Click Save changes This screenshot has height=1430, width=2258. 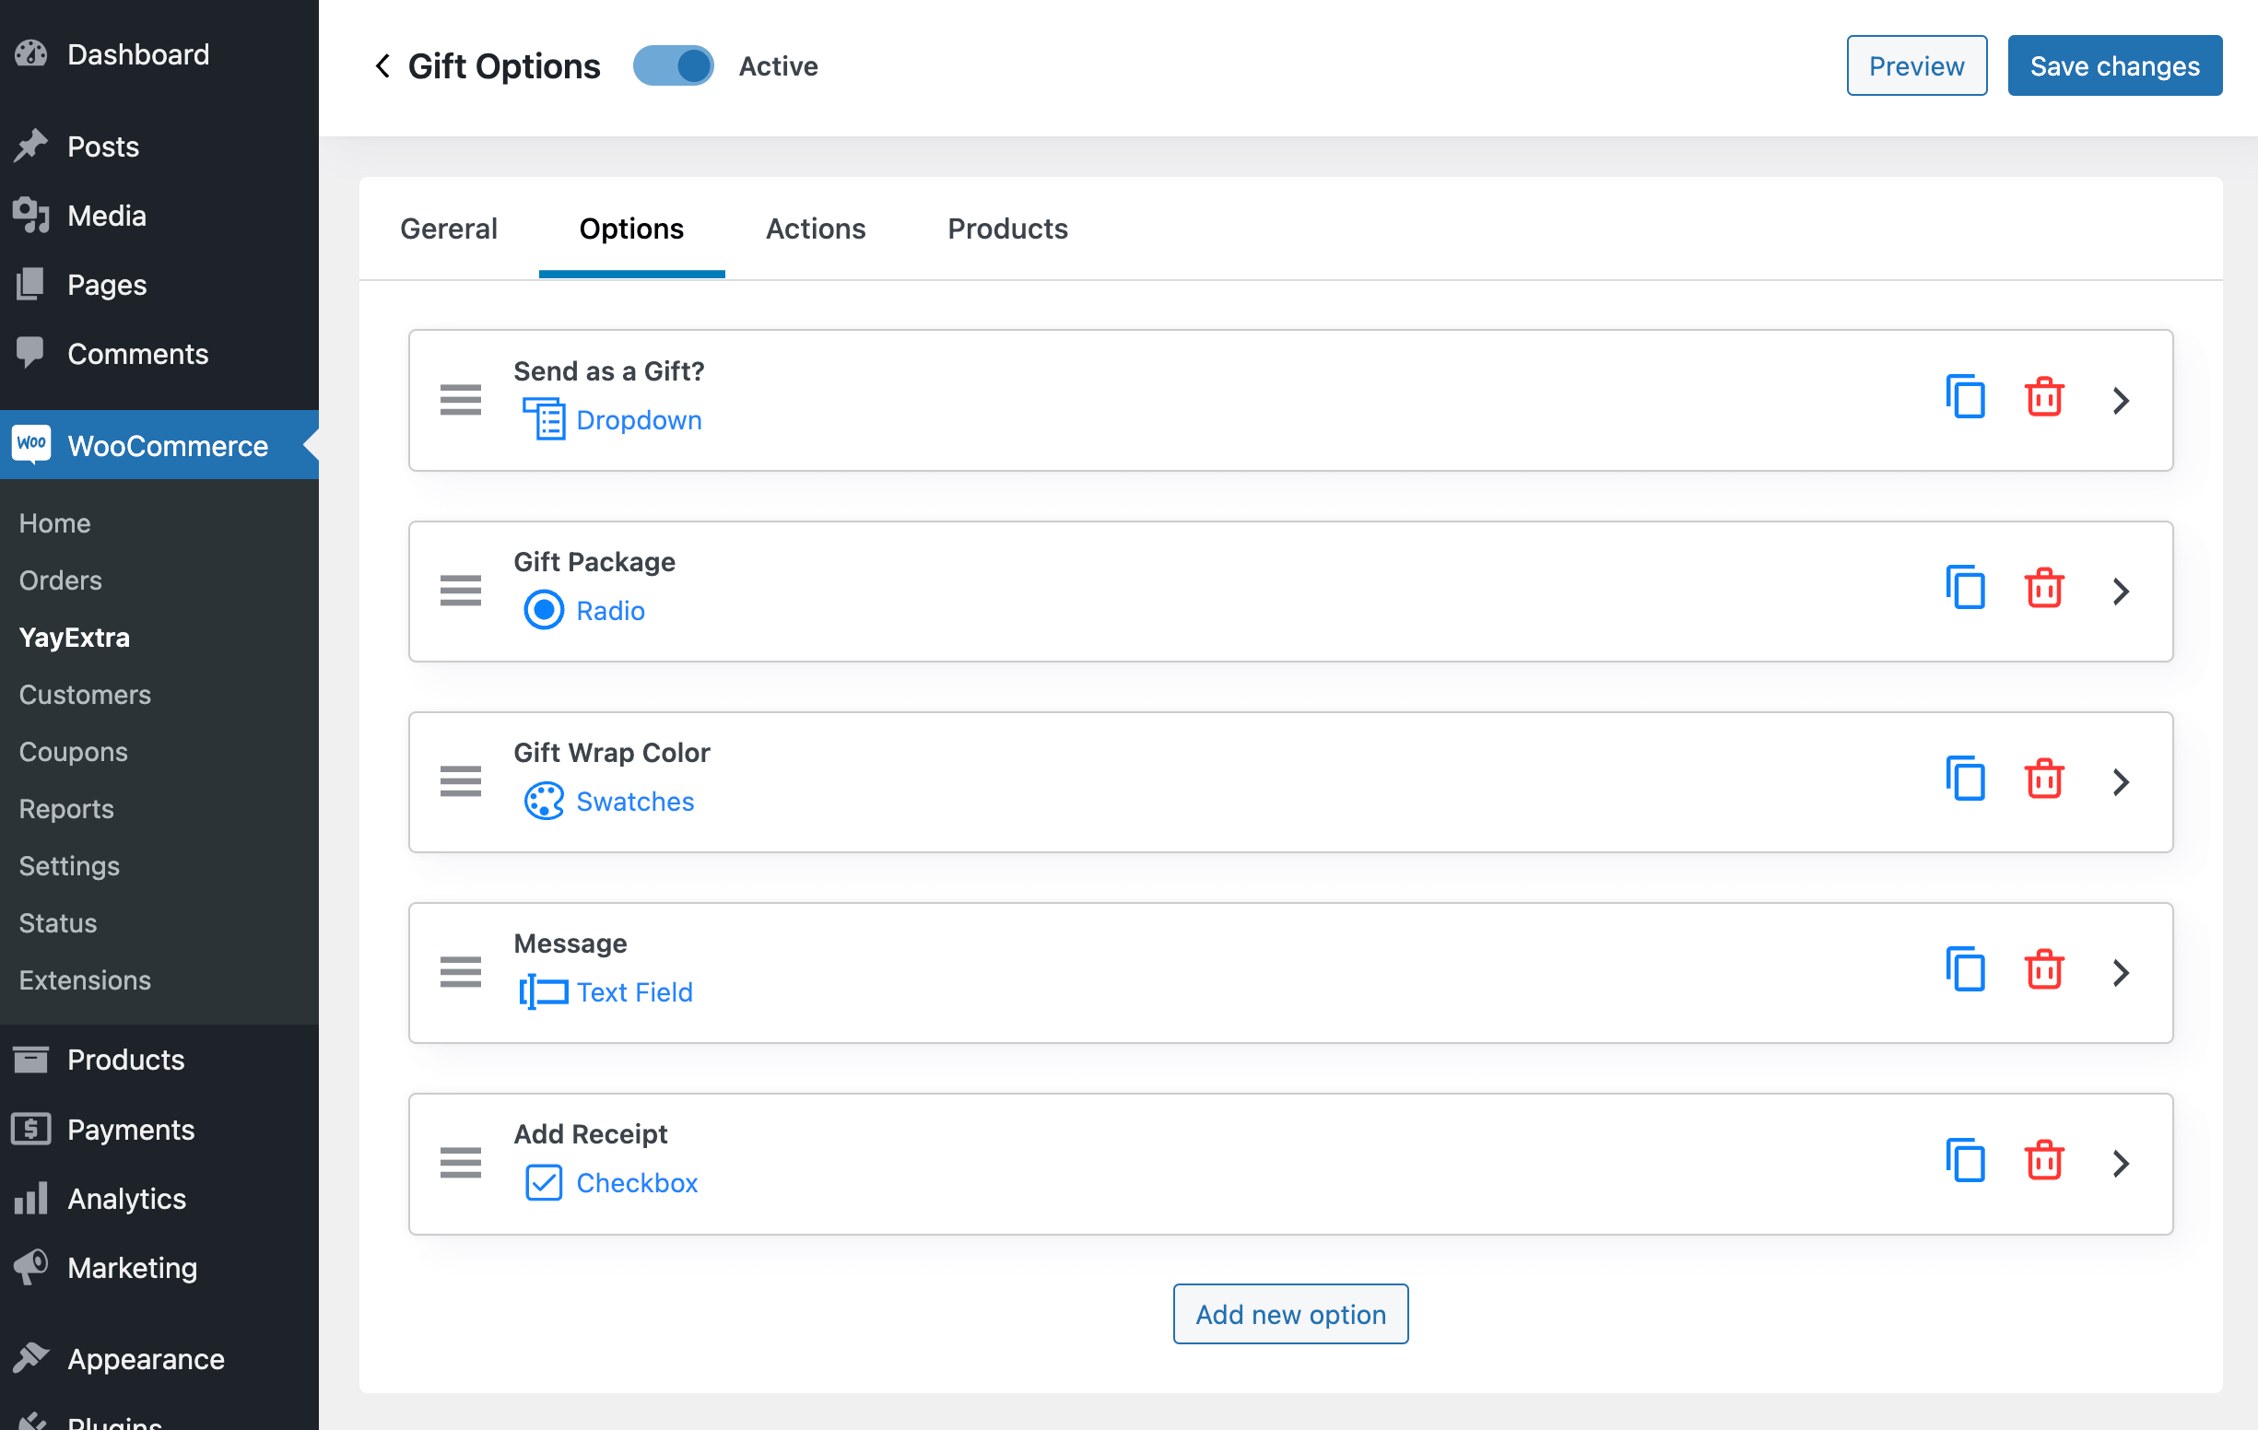pos(2114,66)
